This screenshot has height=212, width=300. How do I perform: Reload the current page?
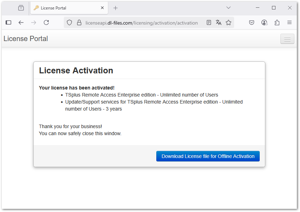[46, 22]
